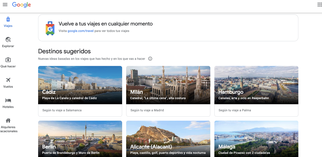
Task: Click 'Playa de La Caleta y catedral de Cádiz'
Action: coord(69,98)
